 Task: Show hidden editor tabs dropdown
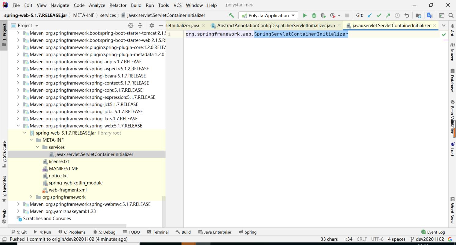point(444,25)
